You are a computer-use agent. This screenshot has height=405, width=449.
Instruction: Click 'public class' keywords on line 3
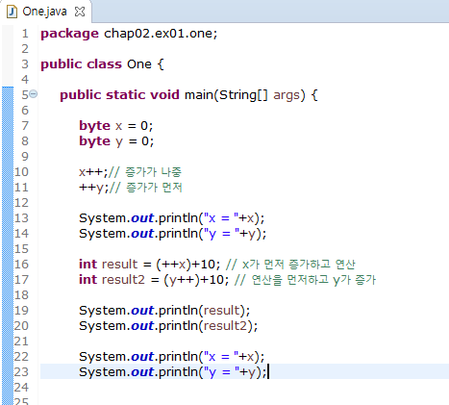(x=82, y=64)
